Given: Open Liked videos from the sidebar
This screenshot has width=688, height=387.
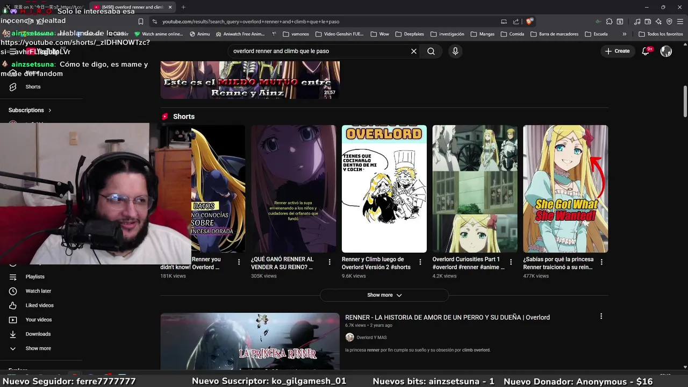Looking at the screenshot, I should click(x=39, y=305).
